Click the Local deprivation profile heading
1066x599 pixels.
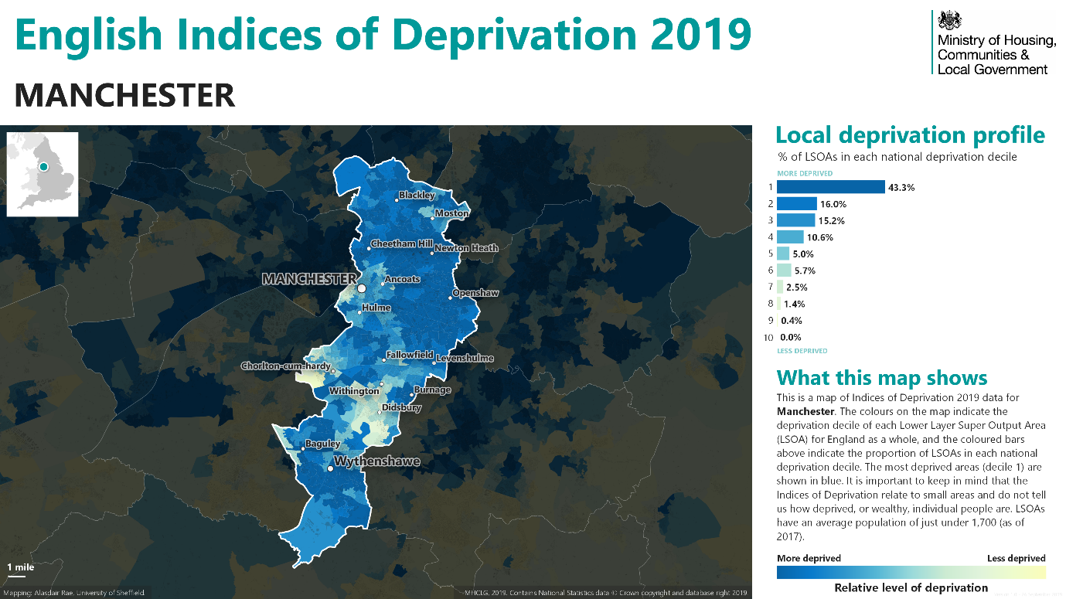pos(910,136)
